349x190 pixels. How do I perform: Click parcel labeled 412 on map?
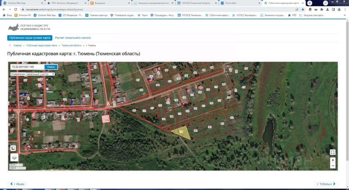[x=232, y=118]
